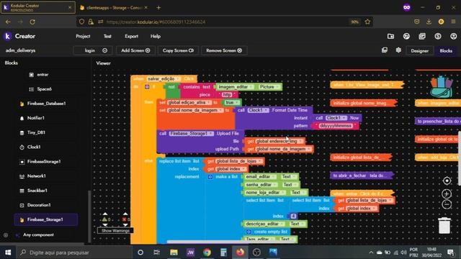Click the trash can icon in workspace

click(444, 225)
